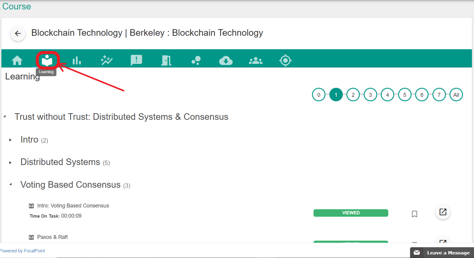
Task: Click the door room icon
Action: tap(166, 60)
